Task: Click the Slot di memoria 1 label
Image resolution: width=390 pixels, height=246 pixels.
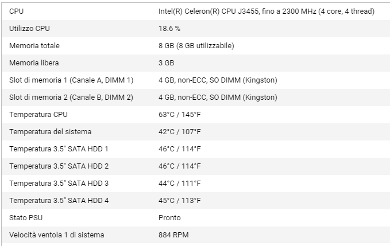Action: click(71, 80)
